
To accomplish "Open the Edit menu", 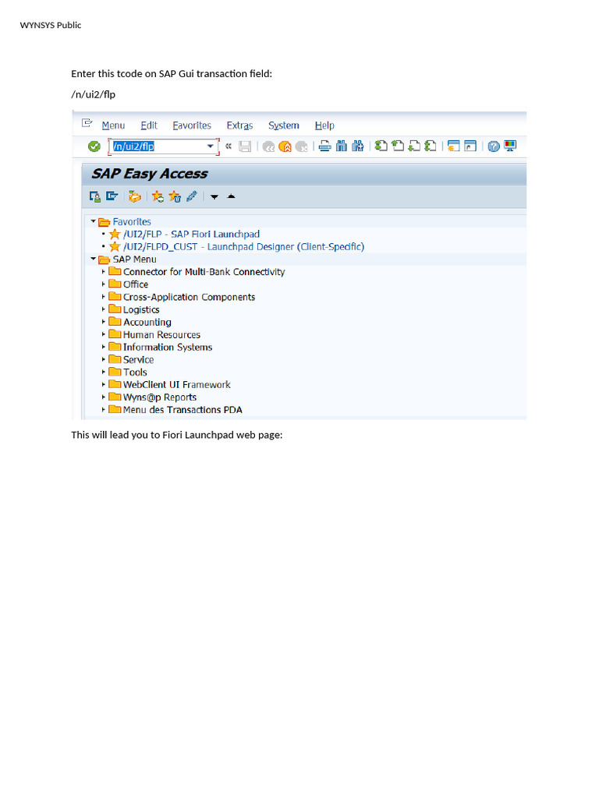I will click(149, 125).
